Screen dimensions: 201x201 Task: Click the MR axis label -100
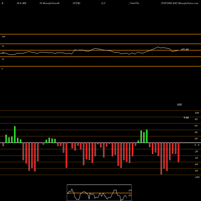[197, 177]
